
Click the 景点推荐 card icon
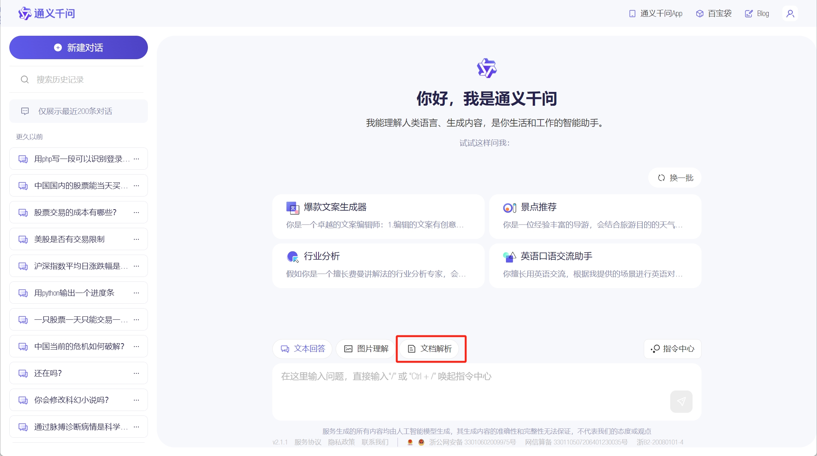point(509,208)
